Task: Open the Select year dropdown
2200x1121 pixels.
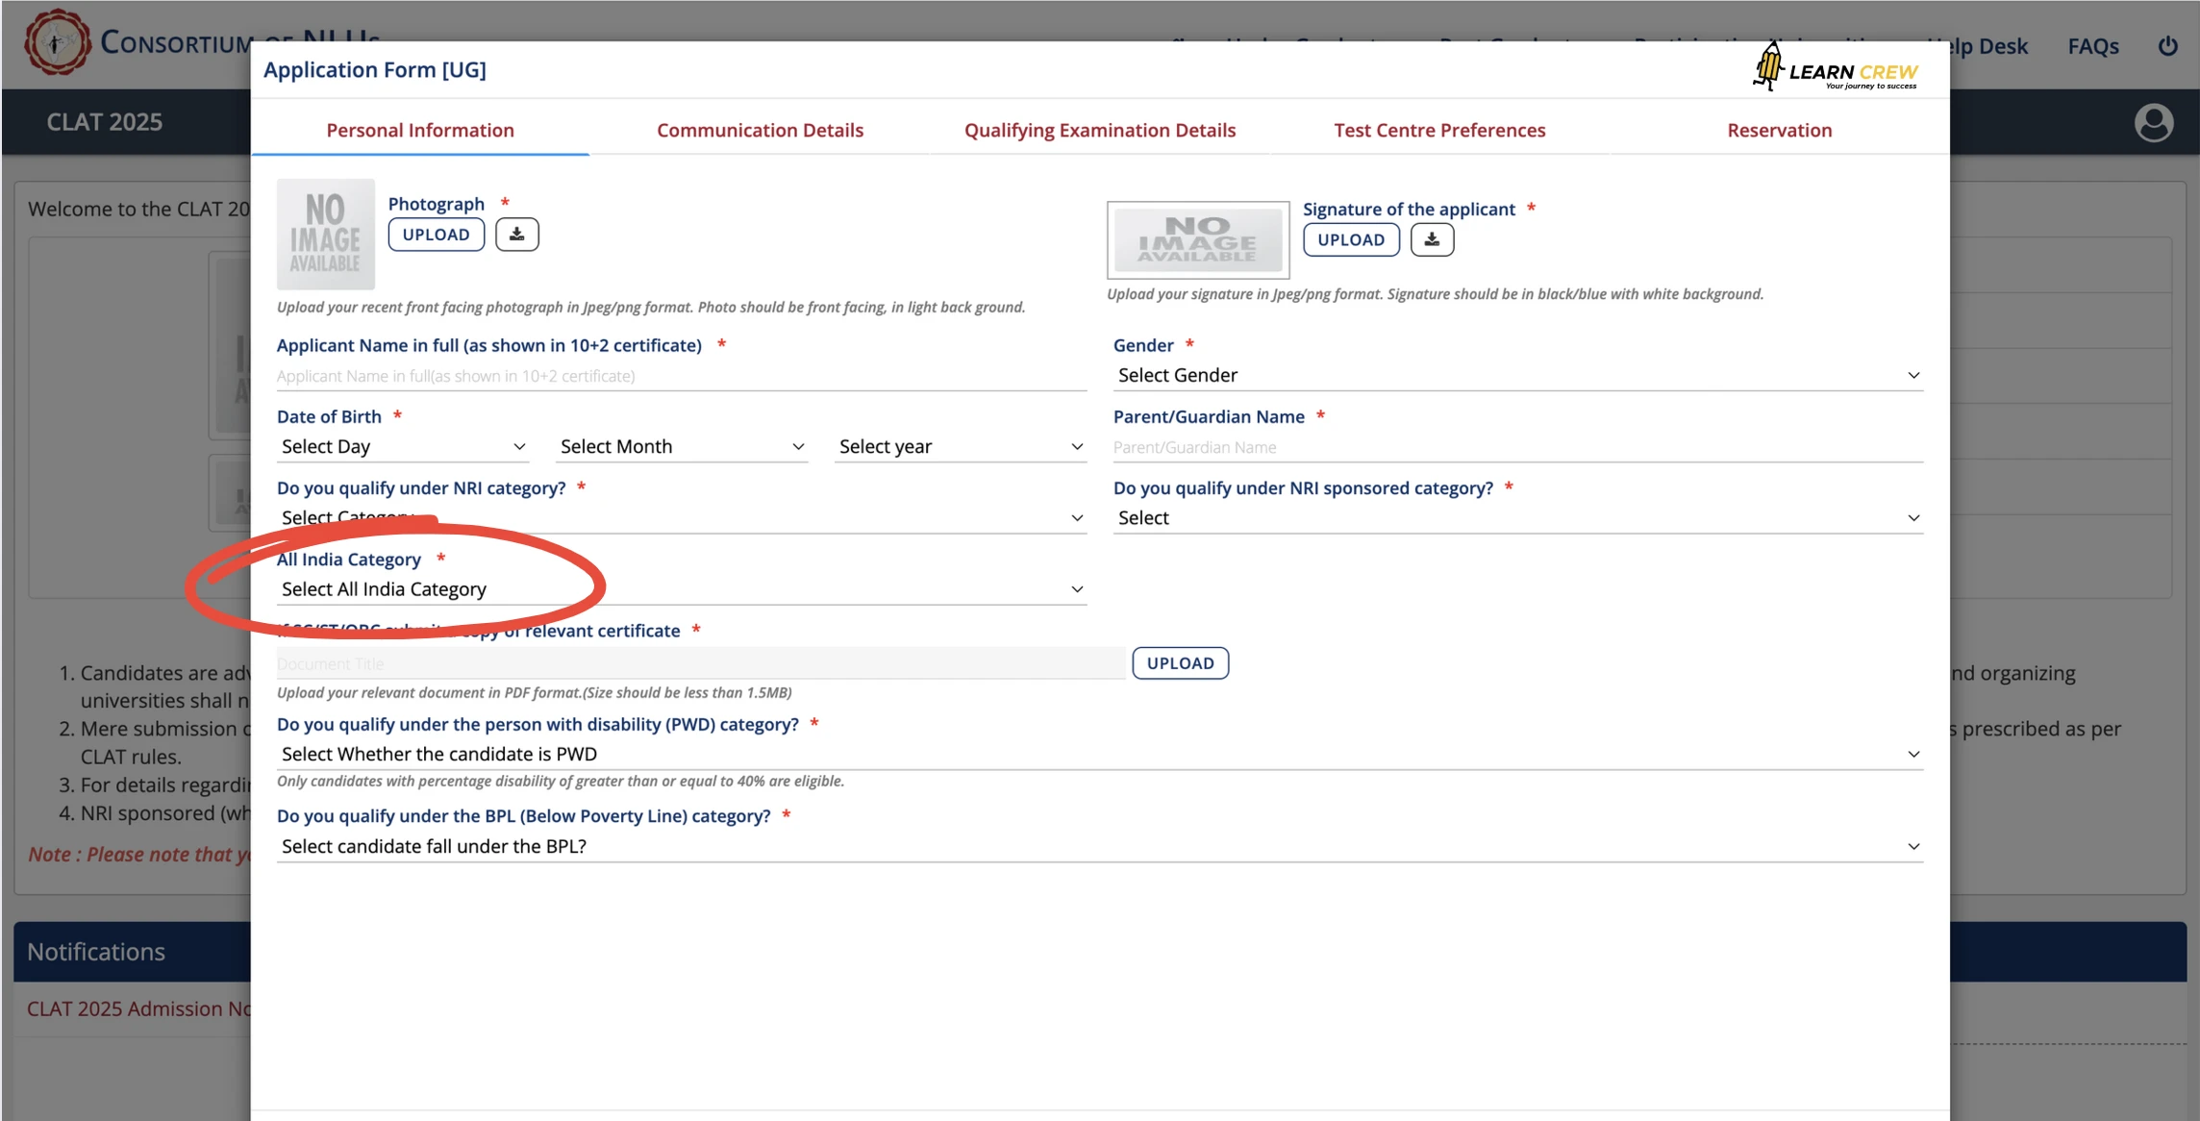Action: (961, 446)
